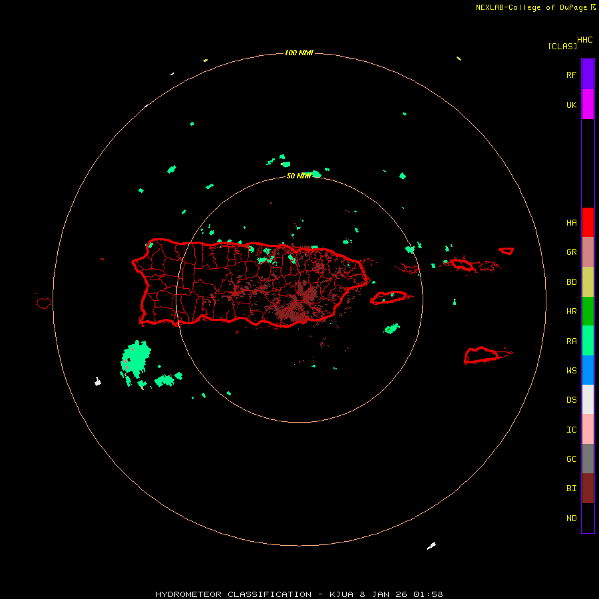Click the [CLAS] units label
Screen dimensions: 599x599
click(x=562, y=46)
